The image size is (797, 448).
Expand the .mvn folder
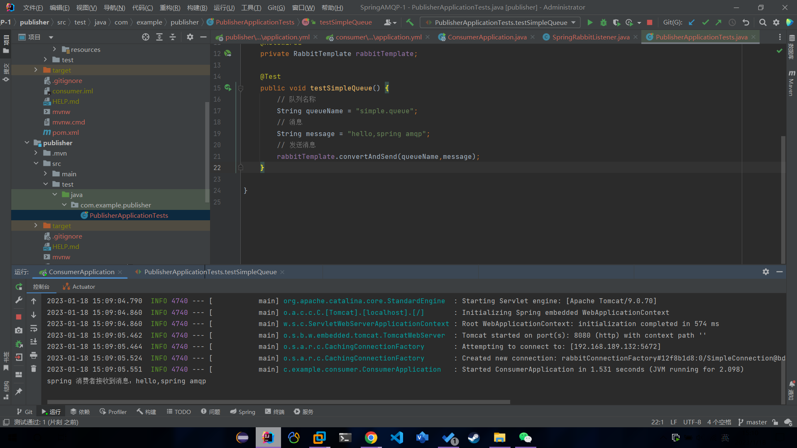pos(36,153)
